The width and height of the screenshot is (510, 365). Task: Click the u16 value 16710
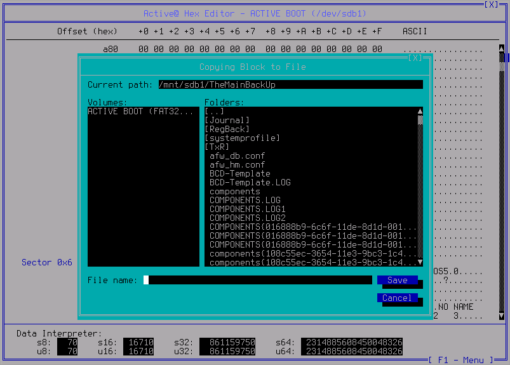pyautogui.click(x=138, y=351)
